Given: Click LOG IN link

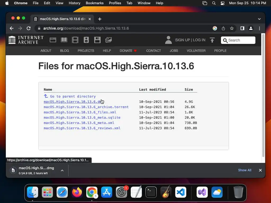Looking at the screenshot, I should [x=199, y=40].
